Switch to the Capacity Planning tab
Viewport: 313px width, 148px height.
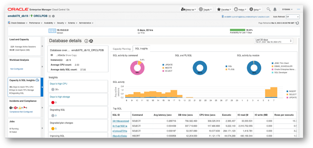(121, 49)
